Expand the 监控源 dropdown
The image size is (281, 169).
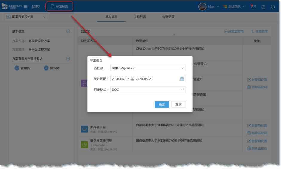click(x=148, y=68)
